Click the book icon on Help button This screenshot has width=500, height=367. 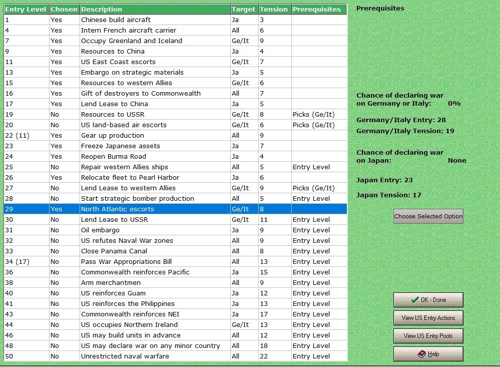(x=421, y=354)
